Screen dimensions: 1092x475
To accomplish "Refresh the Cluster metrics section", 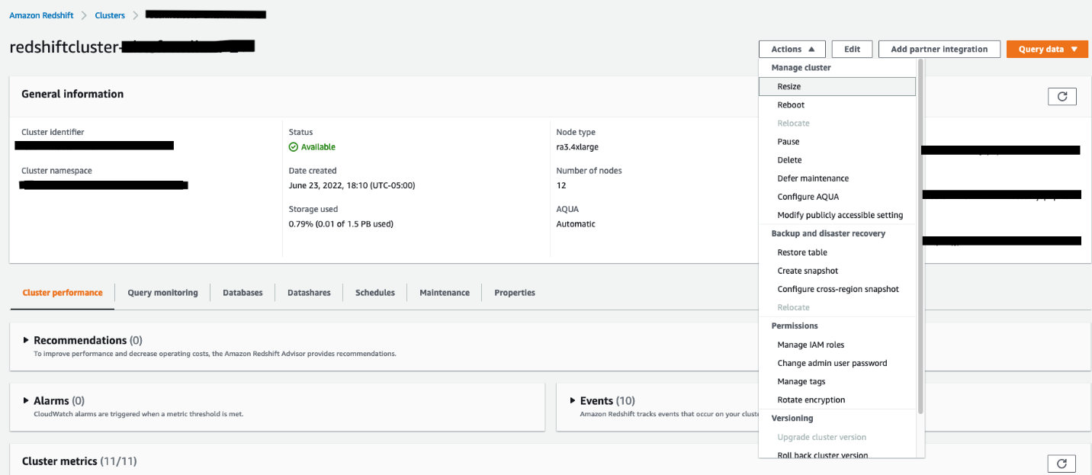I will 1062,464.
